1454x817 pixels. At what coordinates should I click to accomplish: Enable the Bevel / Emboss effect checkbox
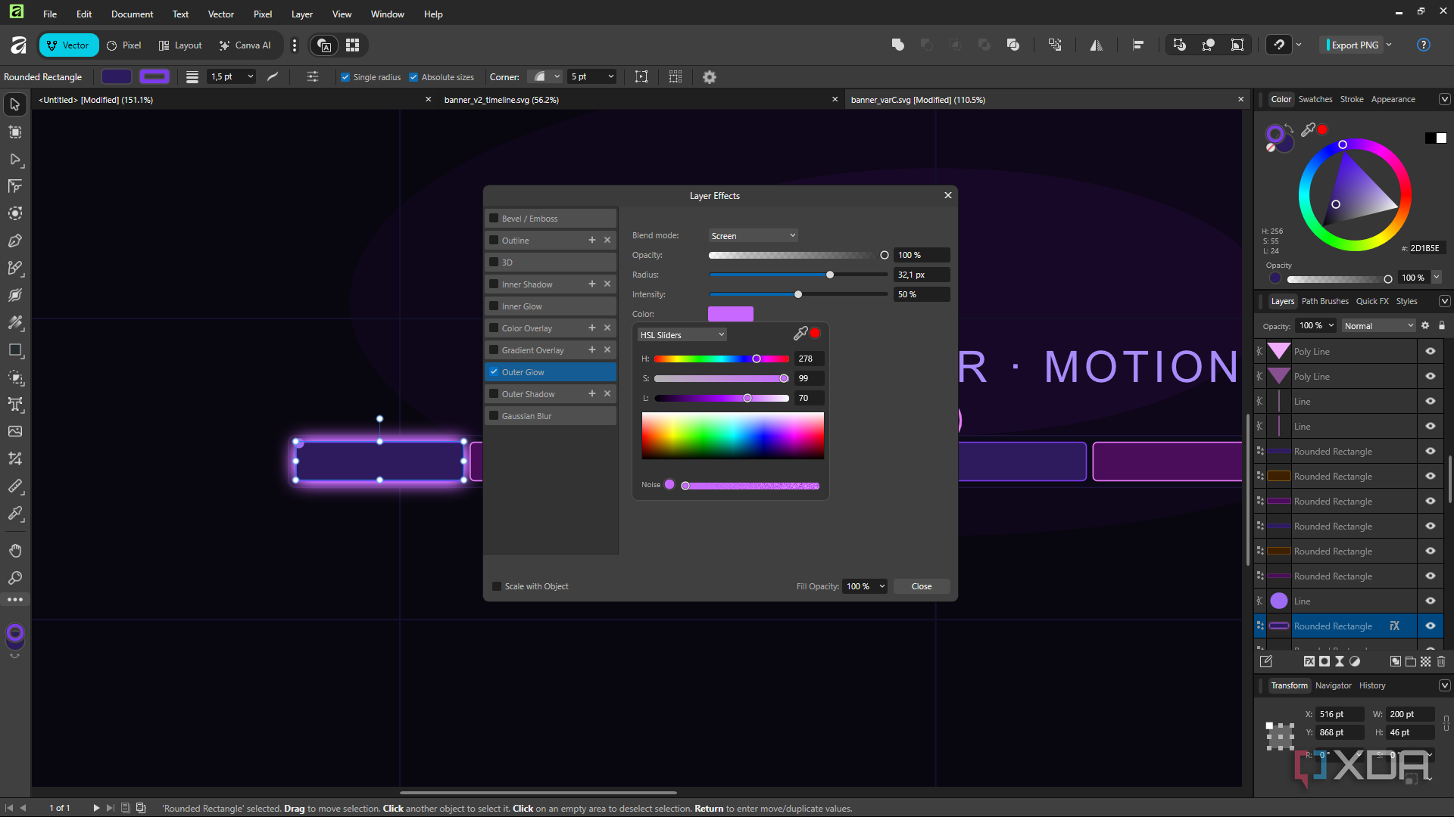click(x=494, y=219)
